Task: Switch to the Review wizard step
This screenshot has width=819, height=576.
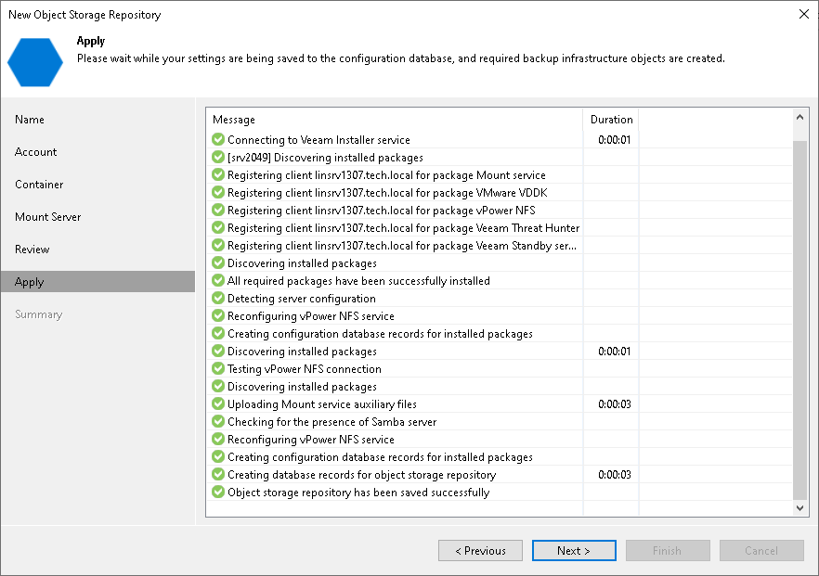Action: 32,249
